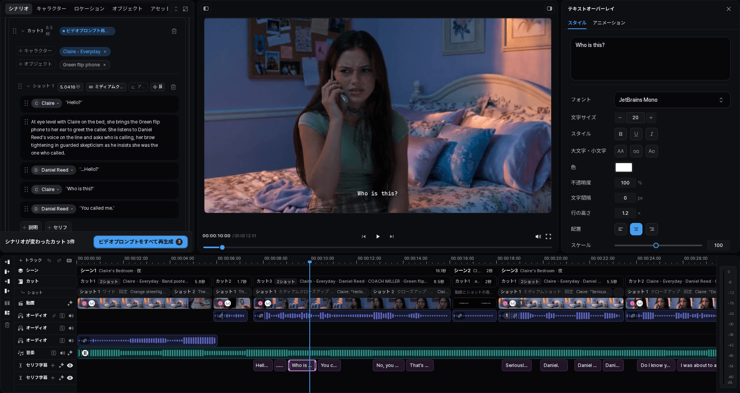The width and height of the screenshot is (740, 393).
Task: Solo the first オーディオ audio track
Action: pos(62,316)
